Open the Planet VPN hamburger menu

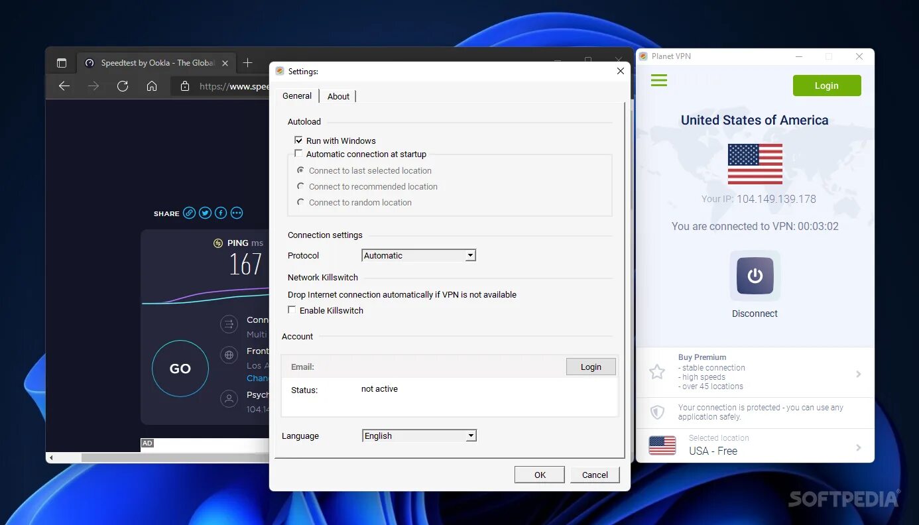[659, 80]
